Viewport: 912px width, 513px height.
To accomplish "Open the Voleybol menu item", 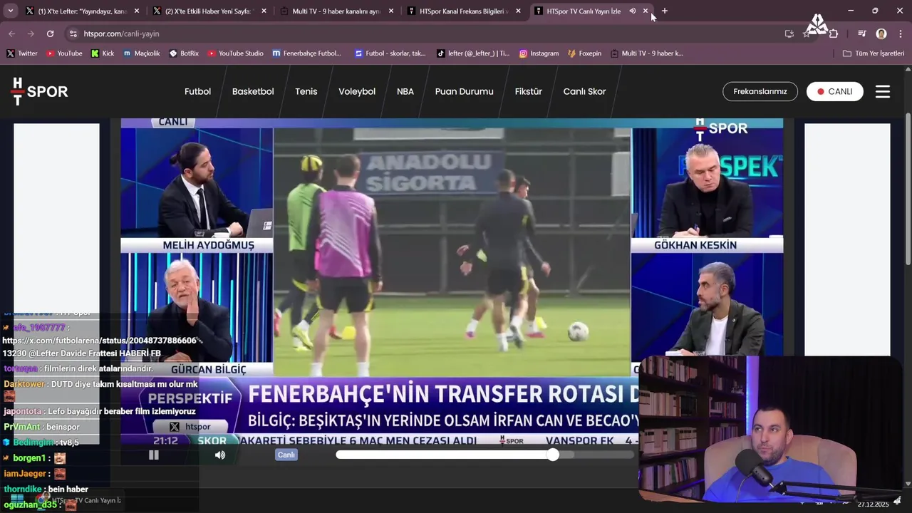I will tap(357, 91).
